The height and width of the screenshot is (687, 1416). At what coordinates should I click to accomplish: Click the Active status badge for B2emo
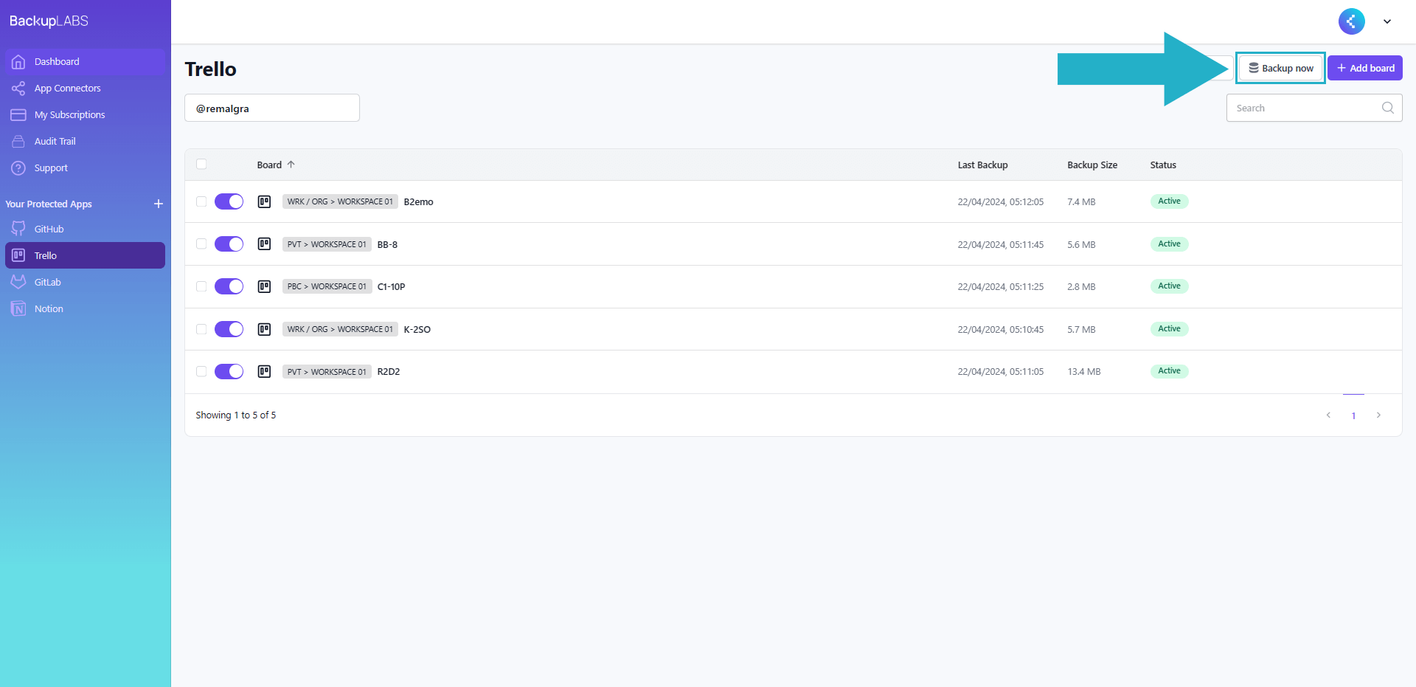click(1169, 201)
